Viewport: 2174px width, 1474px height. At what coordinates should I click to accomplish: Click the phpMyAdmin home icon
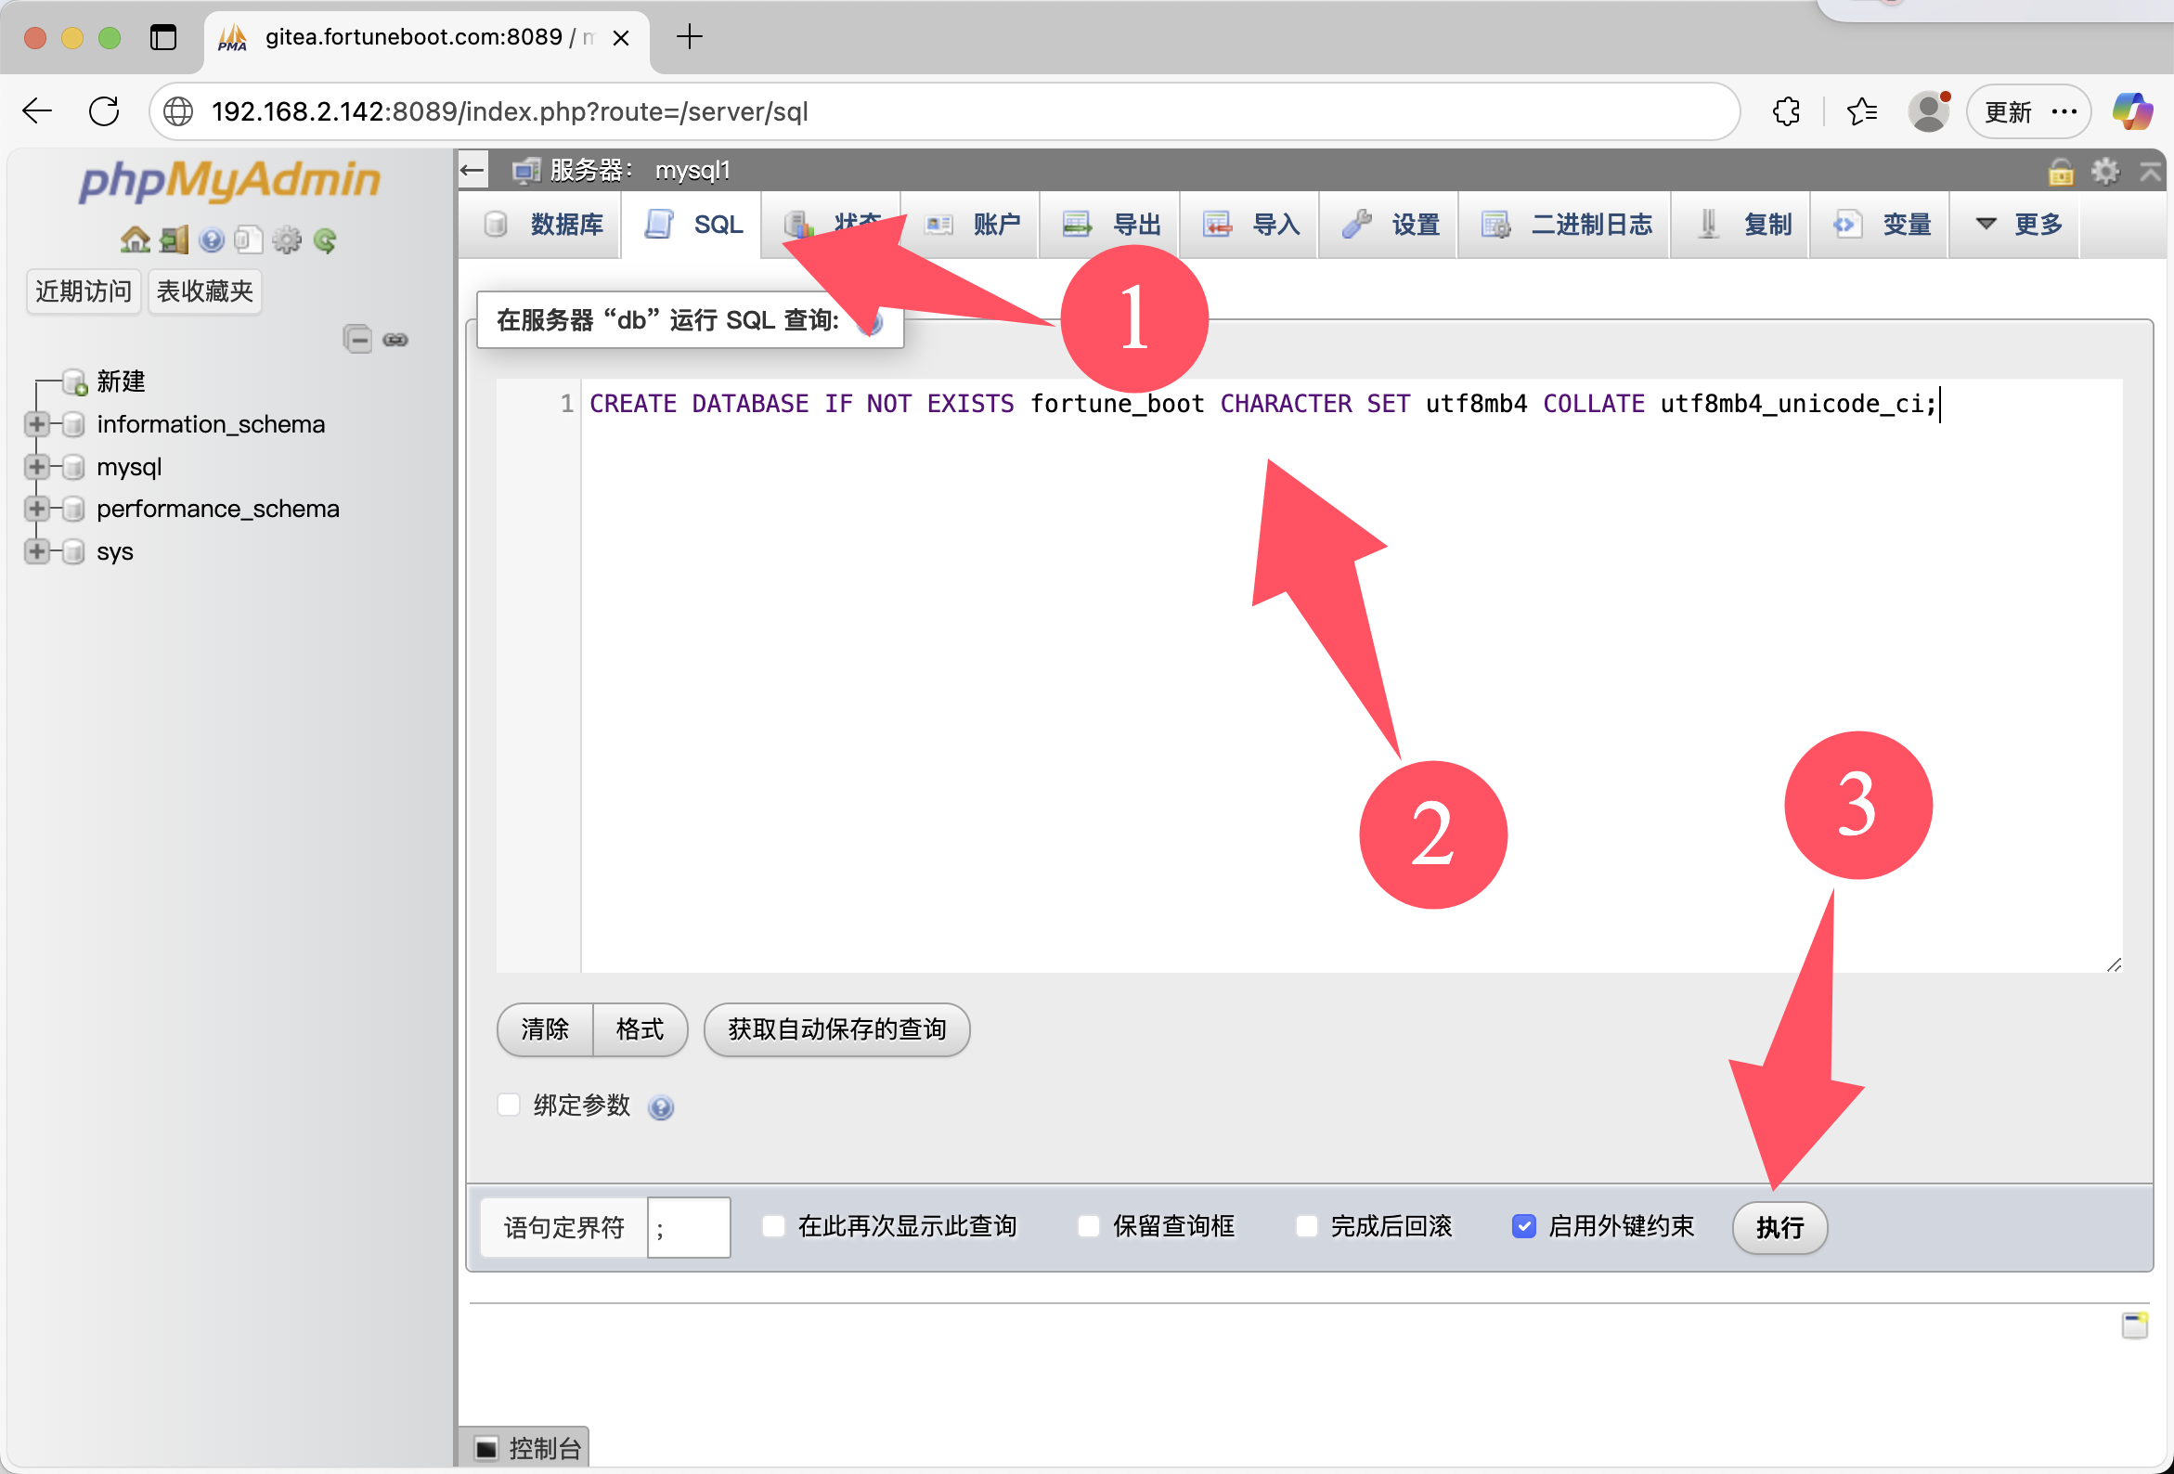(x=135, y=240)
